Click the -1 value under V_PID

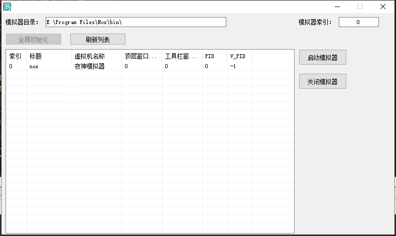(233, 66)
